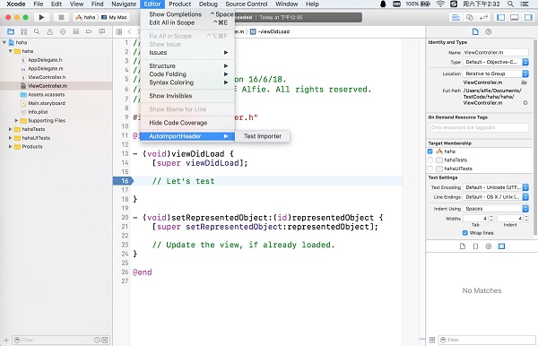Toggle the Navigator pane visibility
Screen dimensions: 538x346
501,17
